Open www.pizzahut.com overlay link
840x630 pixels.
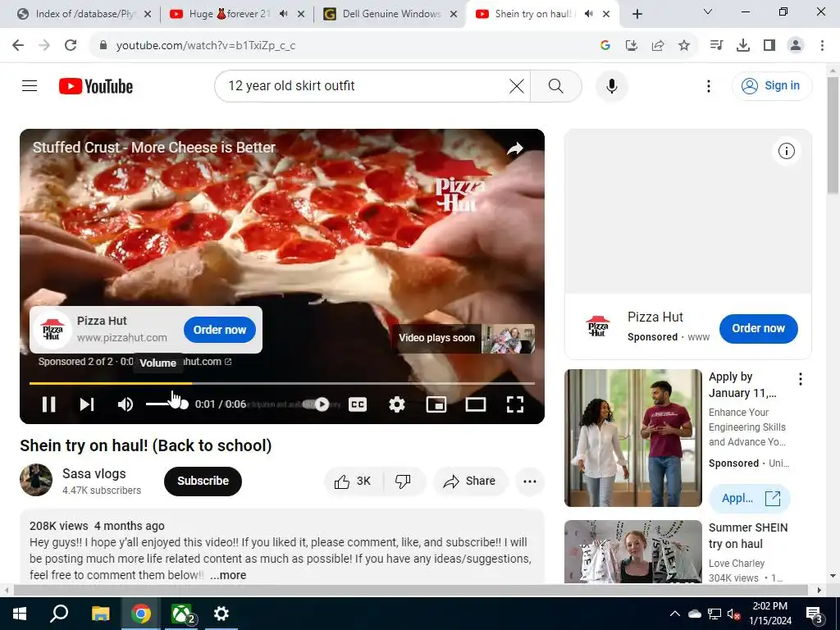click(x=122, y=338)
